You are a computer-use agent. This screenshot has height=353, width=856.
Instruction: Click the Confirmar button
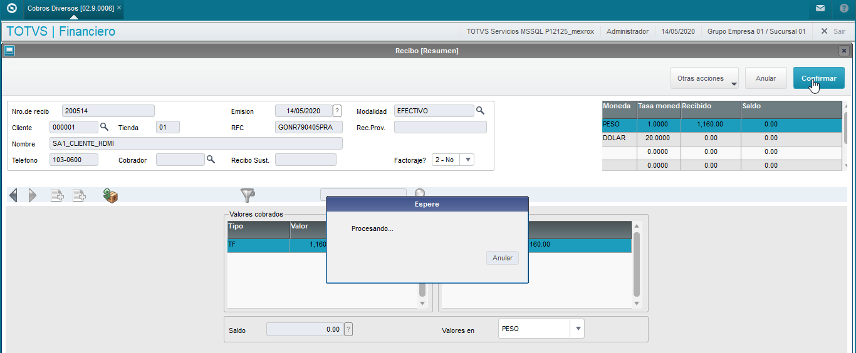[x=819, y=78]
